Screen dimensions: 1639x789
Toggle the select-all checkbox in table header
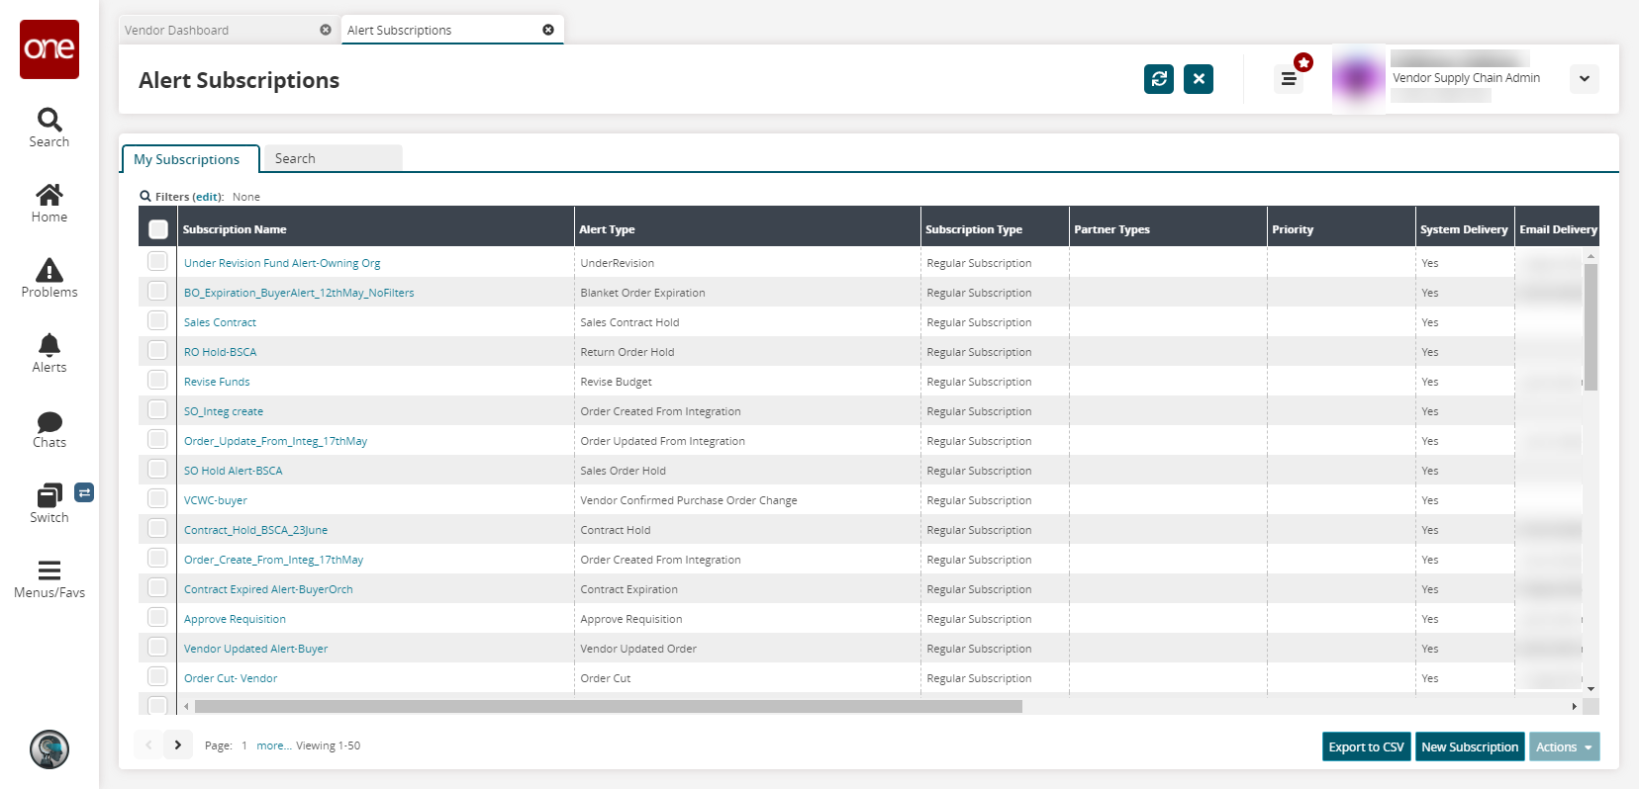click(x=158, y=229)
